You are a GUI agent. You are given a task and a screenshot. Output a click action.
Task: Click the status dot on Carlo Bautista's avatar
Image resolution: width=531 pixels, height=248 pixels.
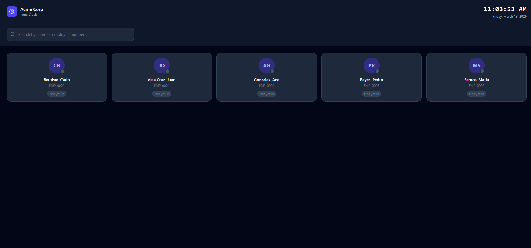pyautogui.click(x=62, y=71)
